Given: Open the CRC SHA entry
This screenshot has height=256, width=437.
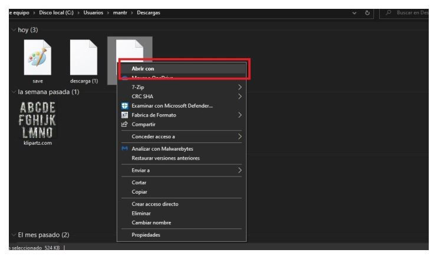Looking at the screenshot, I should [x=182, y=97].
